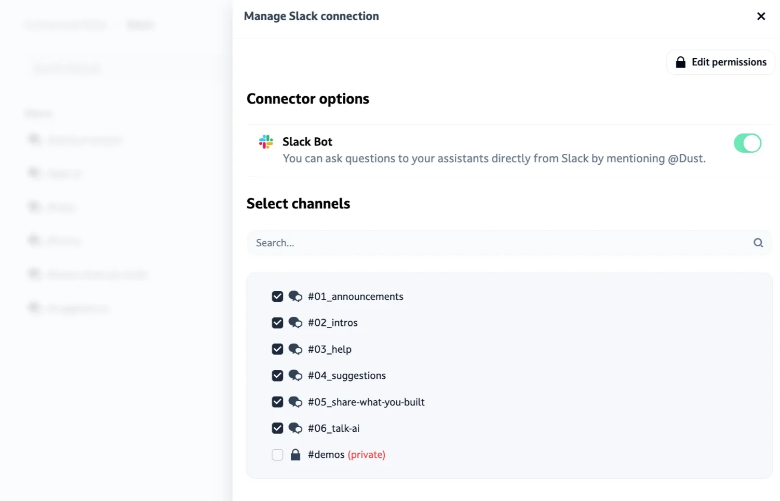The width and height of the screenshot is (780, 501).
Task: Close the Manage Slack connection panel
Action: click(761, 16)
